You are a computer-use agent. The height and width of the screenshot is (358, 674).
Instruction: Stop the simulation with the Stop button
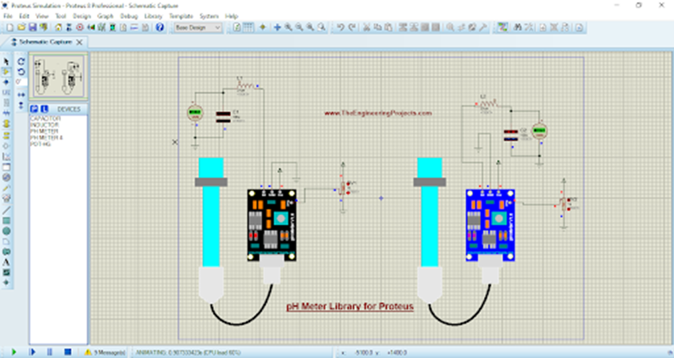[68, 353]
